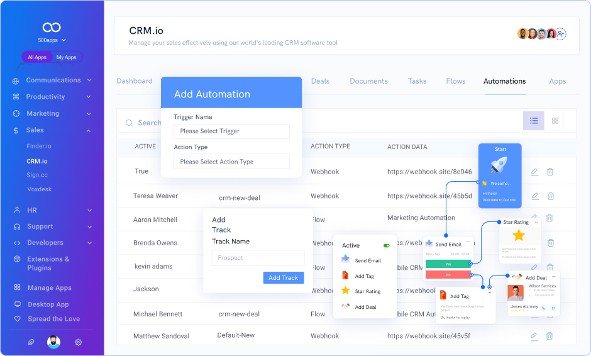The height and width of the screenshot is (356, 591).
Task: Expand the Support section chevron
Action: pos(90,227)
